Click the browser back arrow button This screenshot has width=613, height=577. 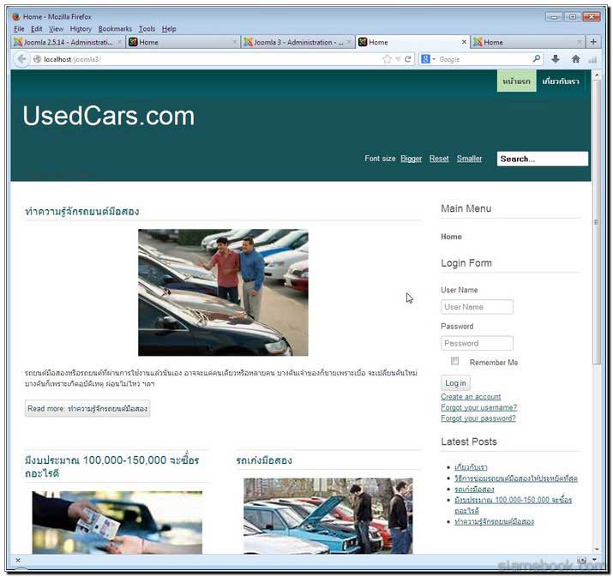click(x=22, y=59)
